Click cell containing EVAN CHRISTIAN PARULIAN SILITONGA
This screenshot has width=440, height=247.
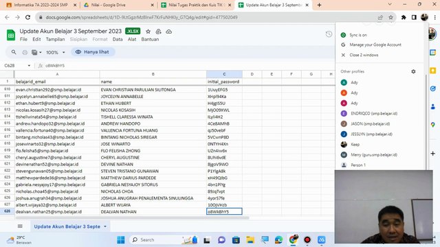click(x=153, y=90)
